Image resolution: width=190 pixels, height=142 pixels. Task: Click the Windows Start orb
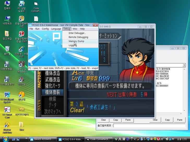pyautogui.click(x=5, y=139)
